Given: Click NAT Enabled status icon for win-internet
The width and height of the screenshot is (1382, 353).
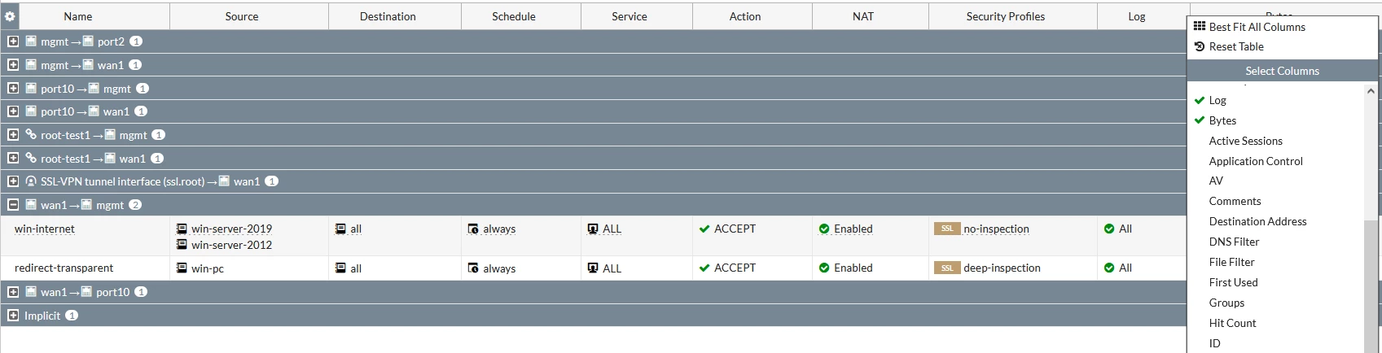Looking at the screenshot, I should pos(824,229).
